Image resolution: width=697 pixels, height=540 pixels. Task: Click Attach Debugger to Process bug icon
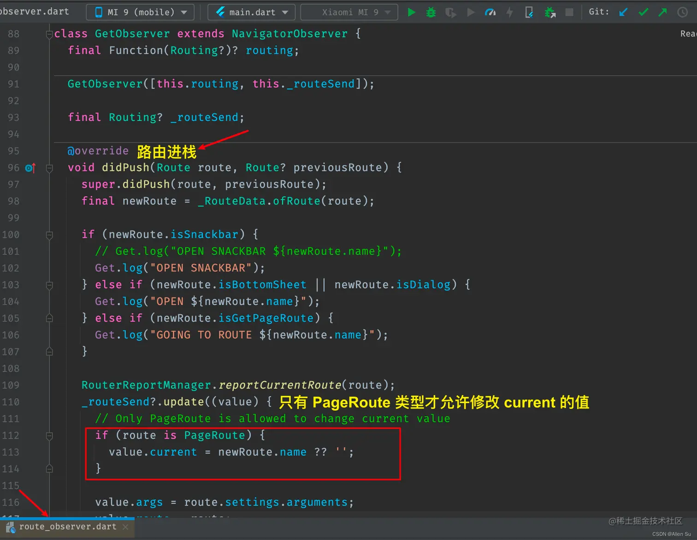pyautogui.click(x=549, y=12)
